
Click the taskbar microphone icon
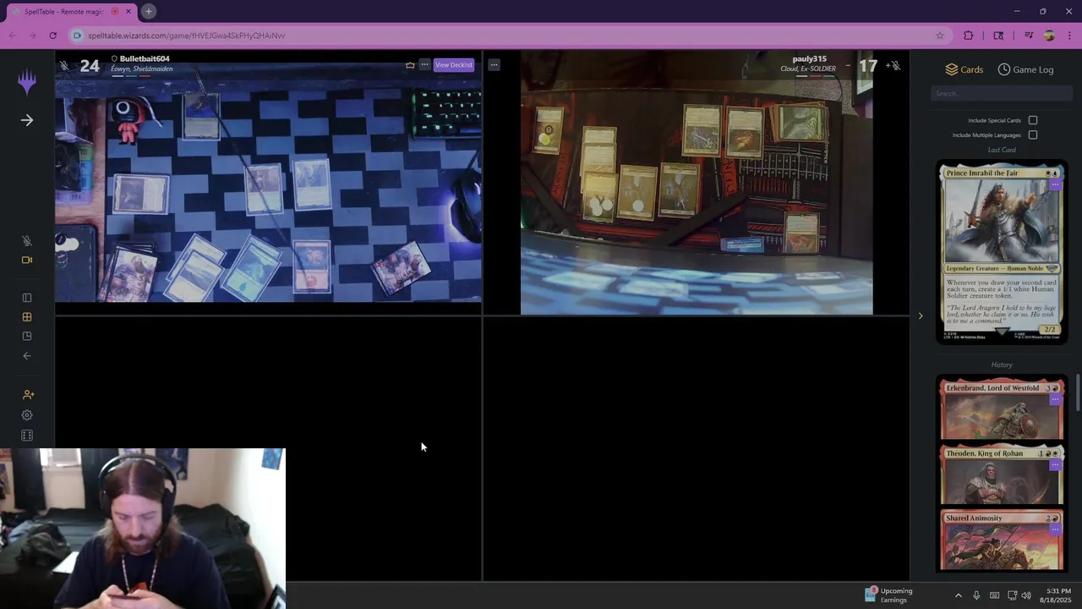pos(976,595)
